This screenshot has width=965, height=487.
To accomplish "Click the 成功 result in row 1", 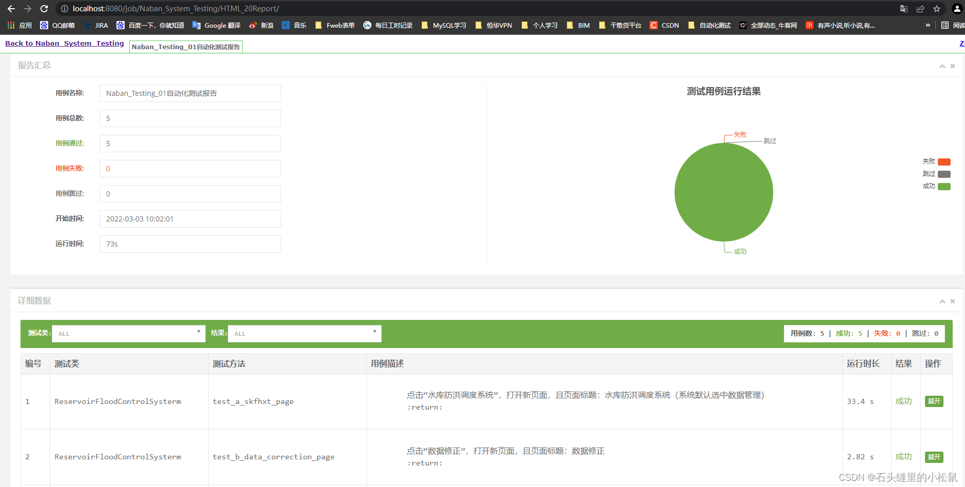I will 903,401.
